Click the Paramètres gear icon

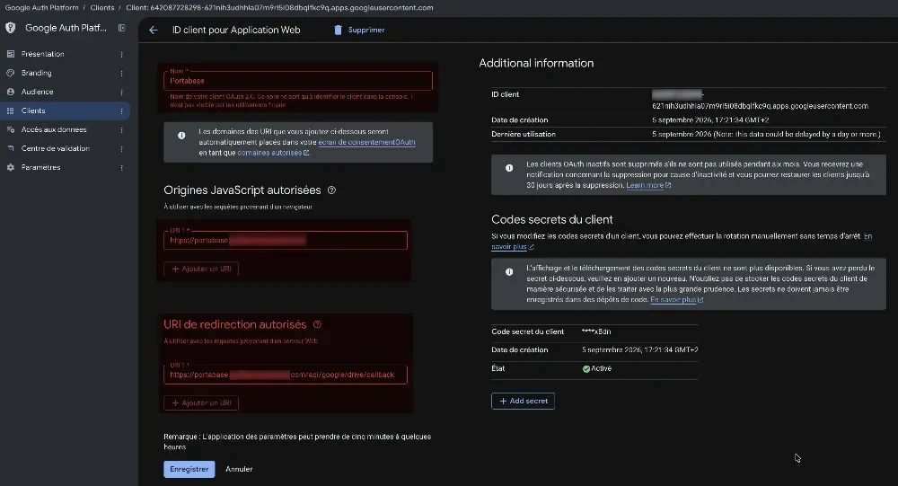pos(10,167)
